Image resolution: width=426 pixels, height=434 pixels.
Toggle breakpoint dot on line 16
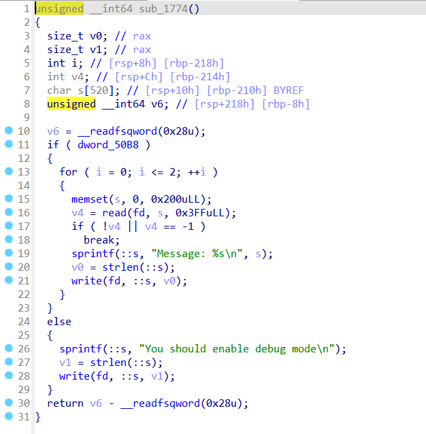9,212
